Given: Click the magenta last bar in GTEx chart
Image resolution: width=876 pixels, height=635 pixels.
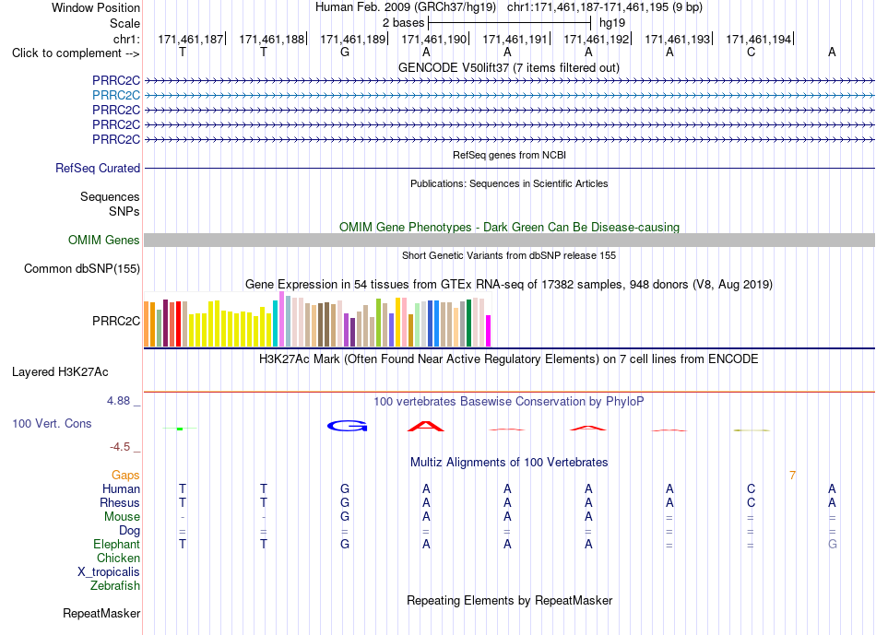Looking at the screenshot, I should [489, 331].
